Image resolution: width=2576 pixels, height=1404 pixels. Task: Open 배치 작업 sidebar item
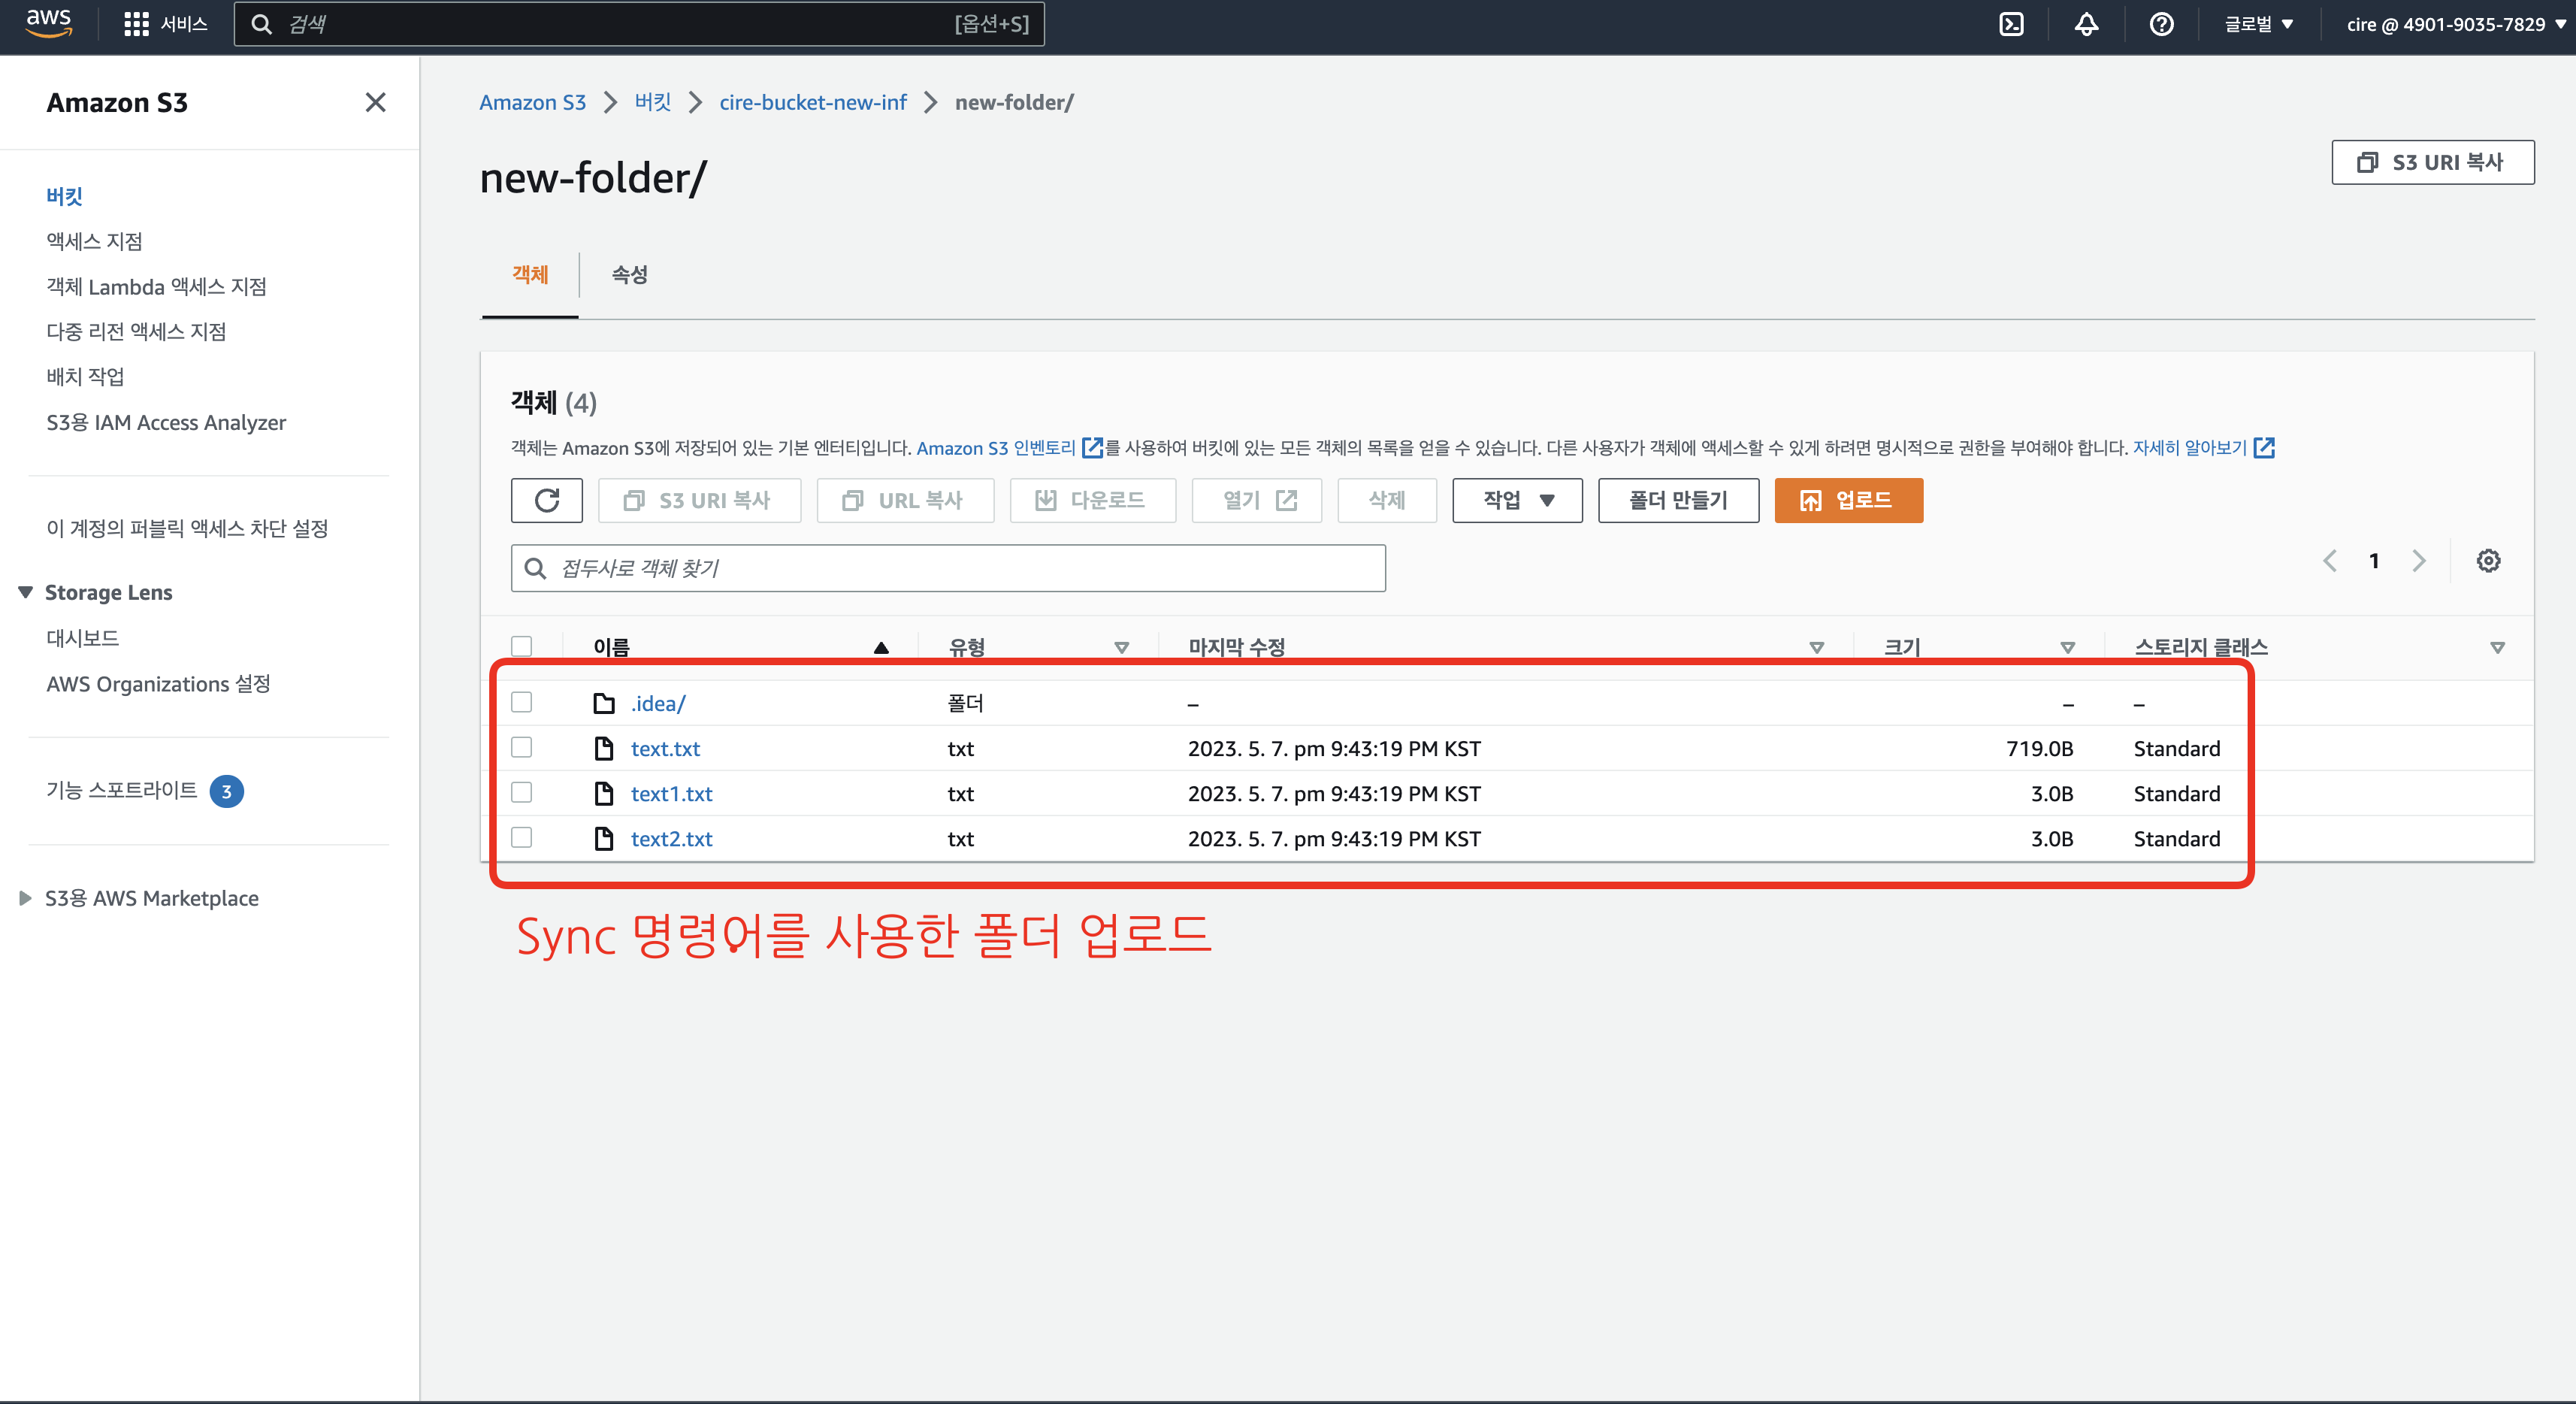pos(85,376)
